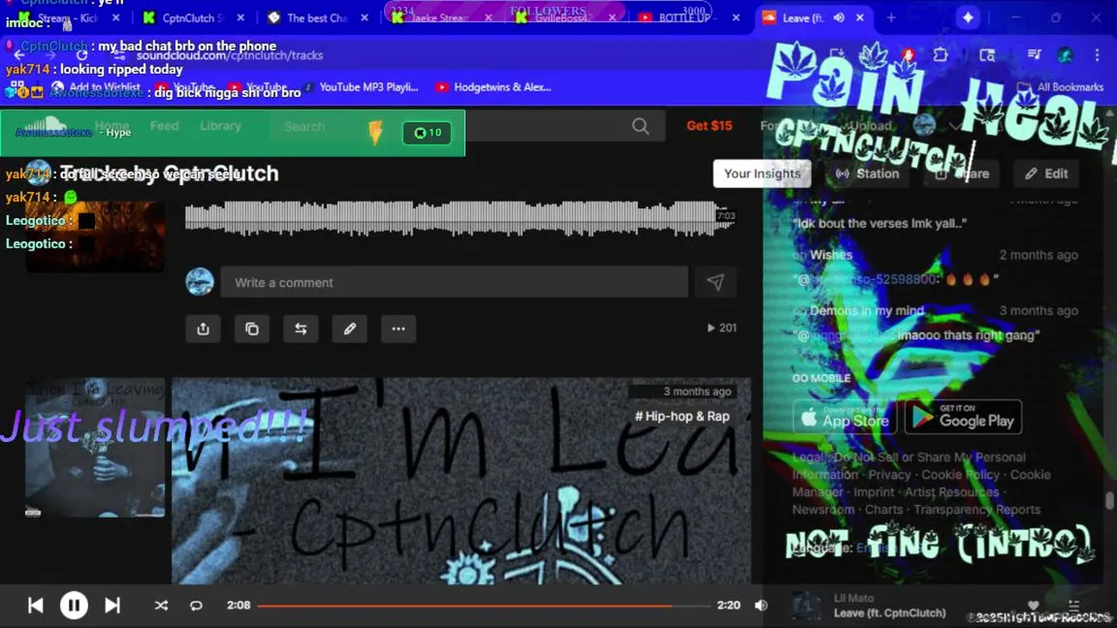Screen dimensions: 1117x628
Task: Open the next-up queue icon
Action: click(1074, 604)
